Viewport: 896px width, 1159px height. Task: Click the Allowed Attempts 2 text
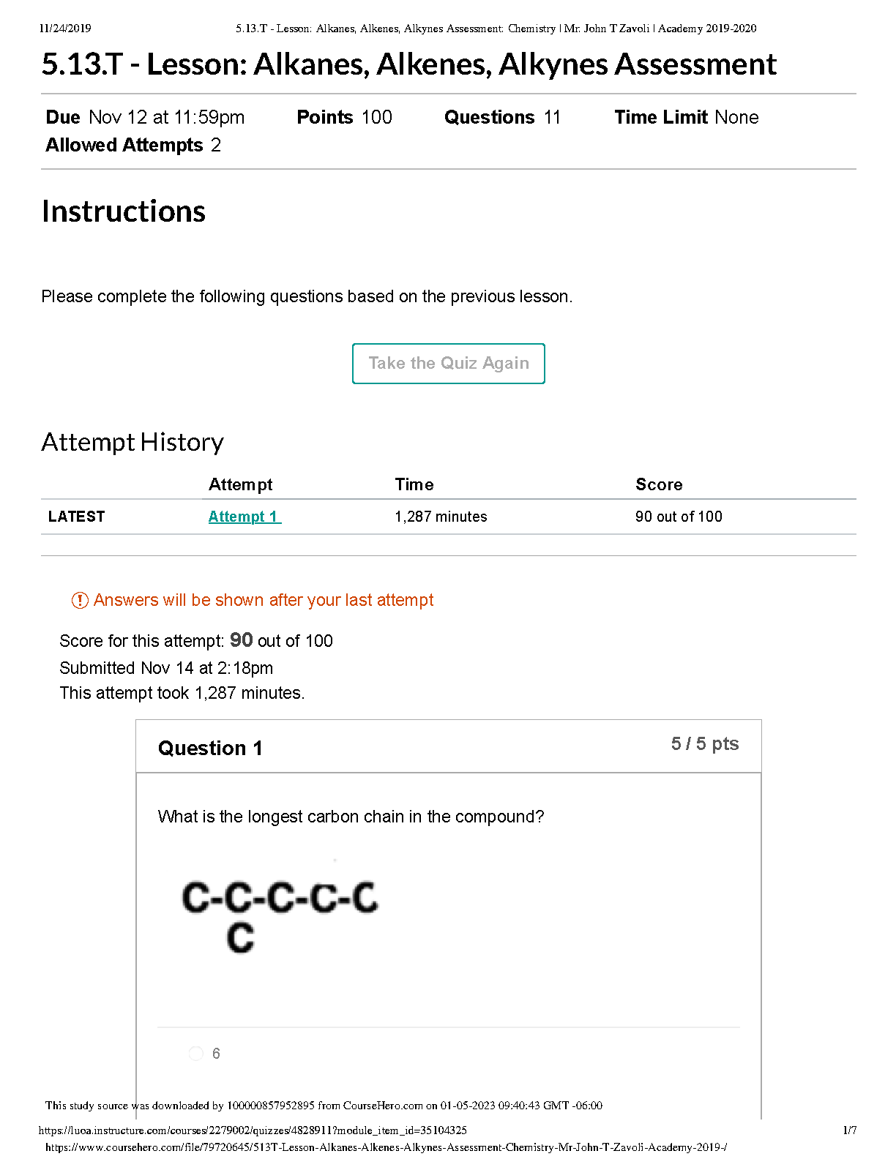pyautogui.click(x=133, y=145)
